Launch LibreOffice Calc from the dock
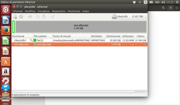 pyautogui.click(x=6, y=41)
